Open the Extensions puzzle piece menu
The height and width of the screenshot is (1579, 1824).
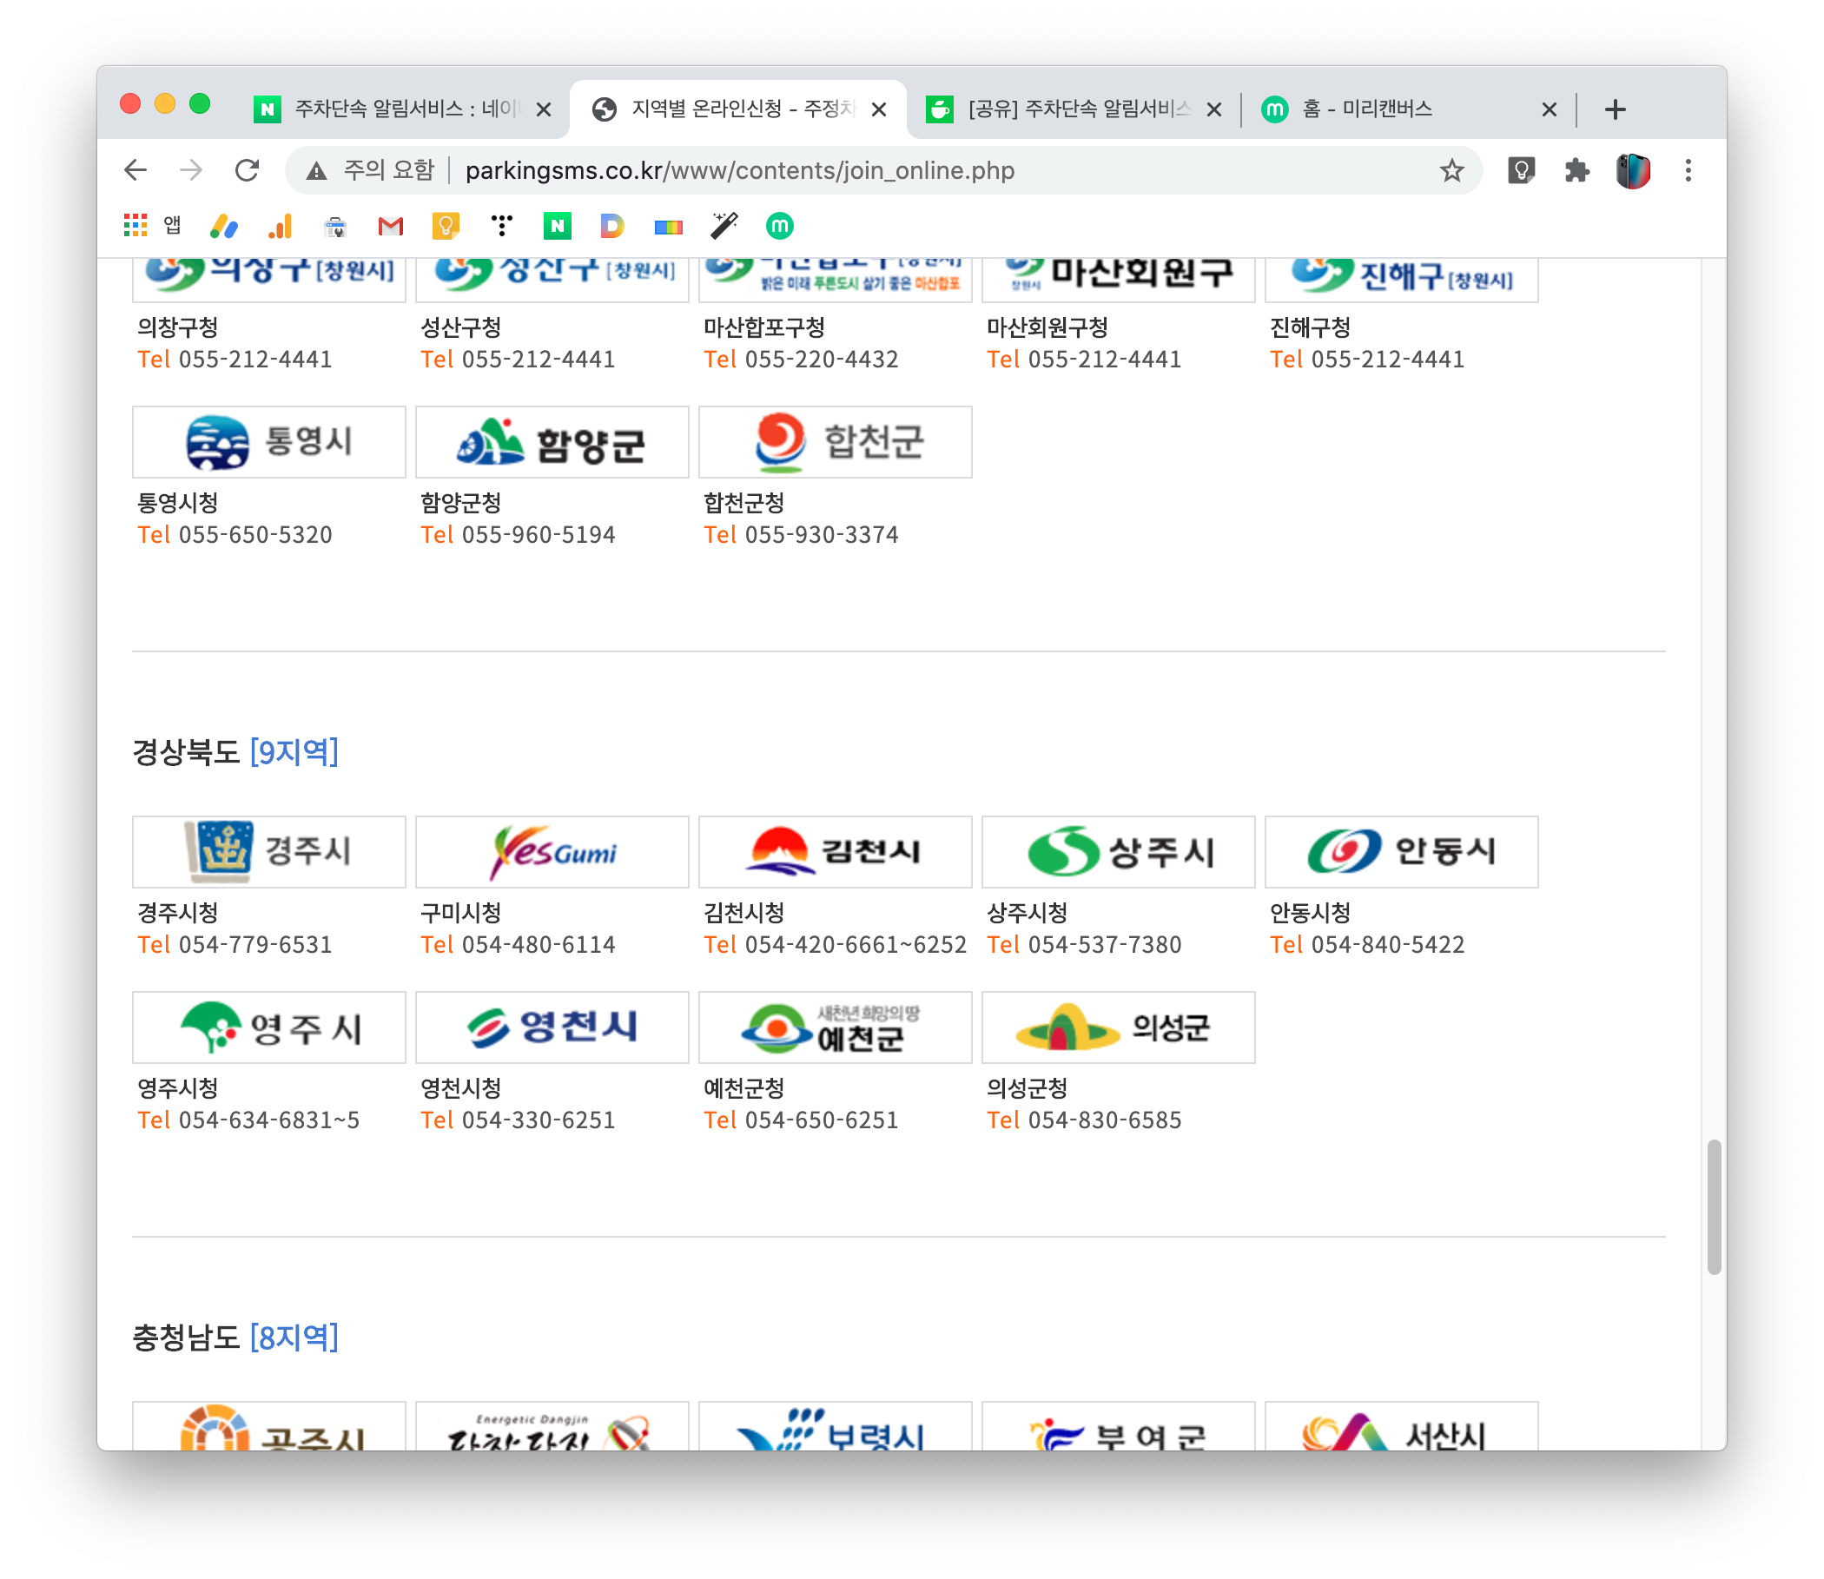(x=1576, y=170)
